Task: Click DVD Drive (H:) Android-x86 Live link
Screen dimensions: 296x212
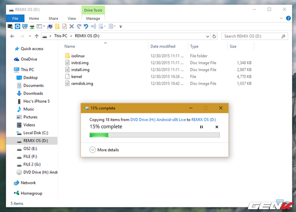Action: coord(158,120)
